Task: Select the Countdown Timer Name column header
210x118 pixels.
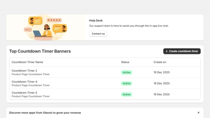Action: coord(27,62)
